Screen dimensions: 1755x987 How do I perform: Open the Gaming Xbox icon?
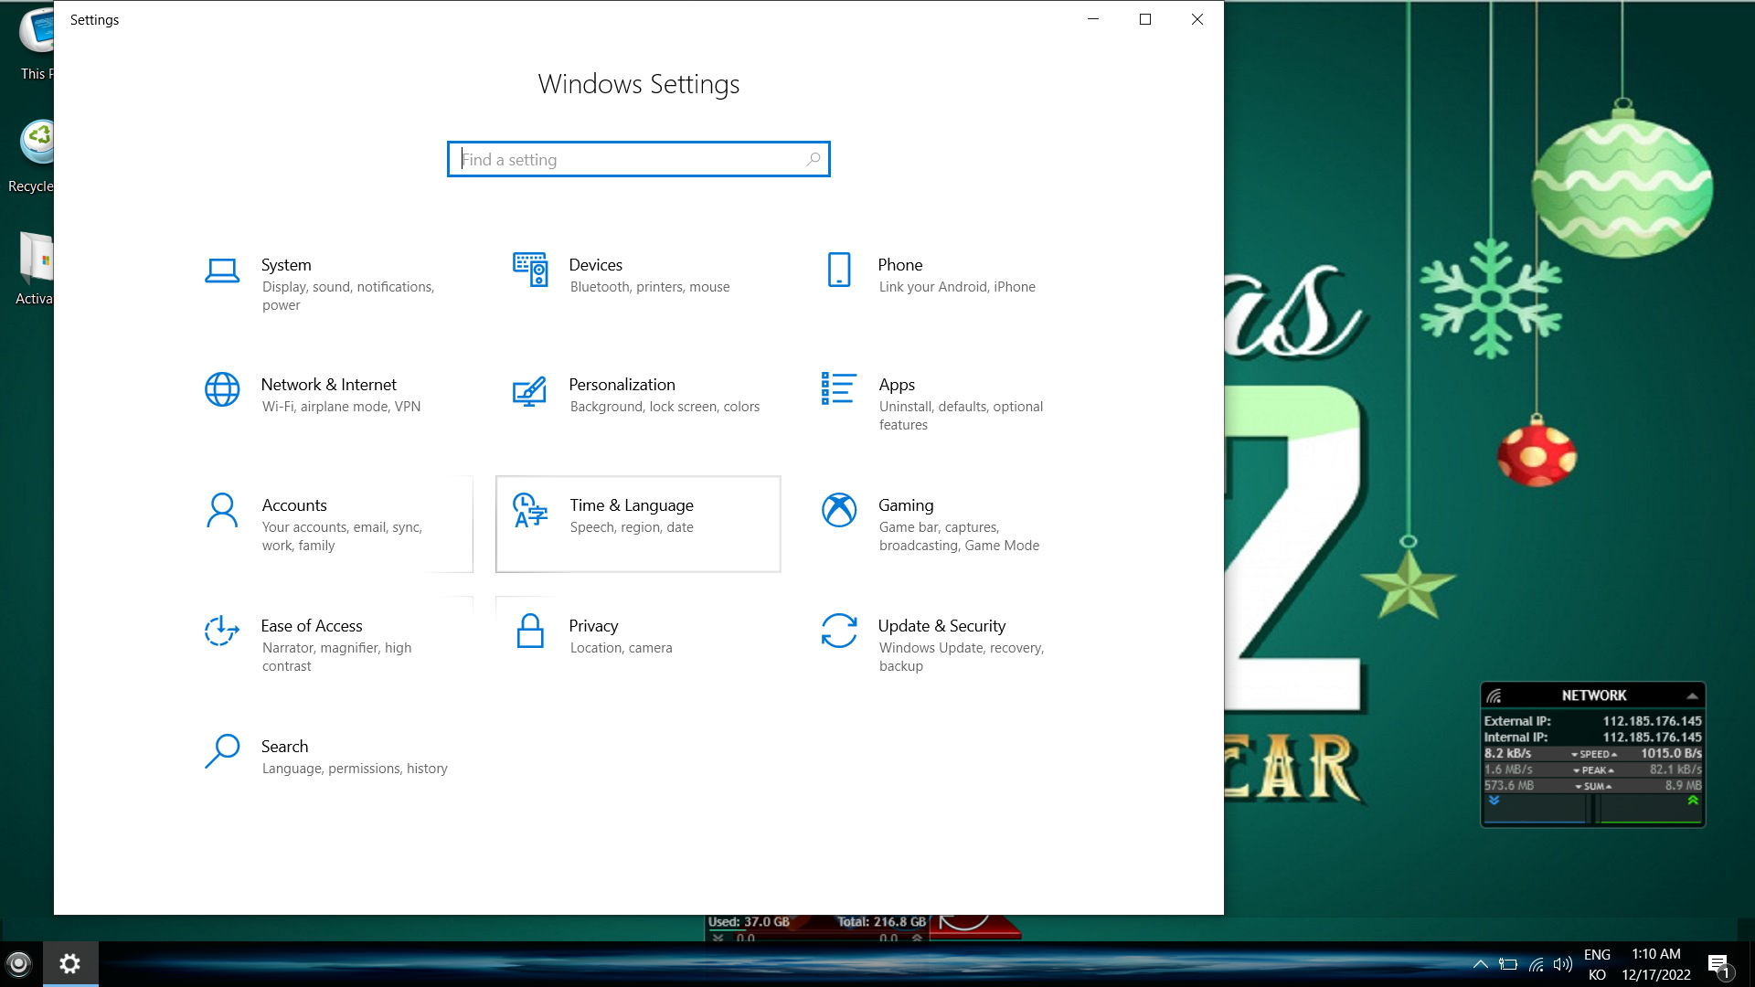(839, 510)
